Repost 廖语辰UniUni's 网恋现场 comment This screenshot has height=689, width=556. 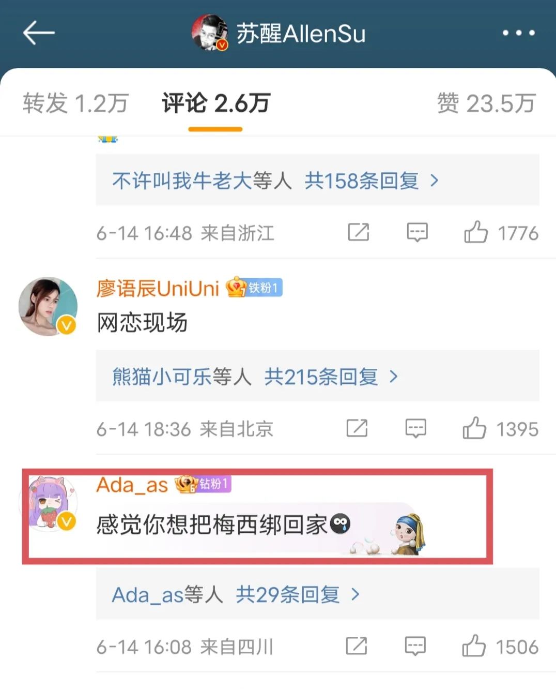tap(357, 428)
